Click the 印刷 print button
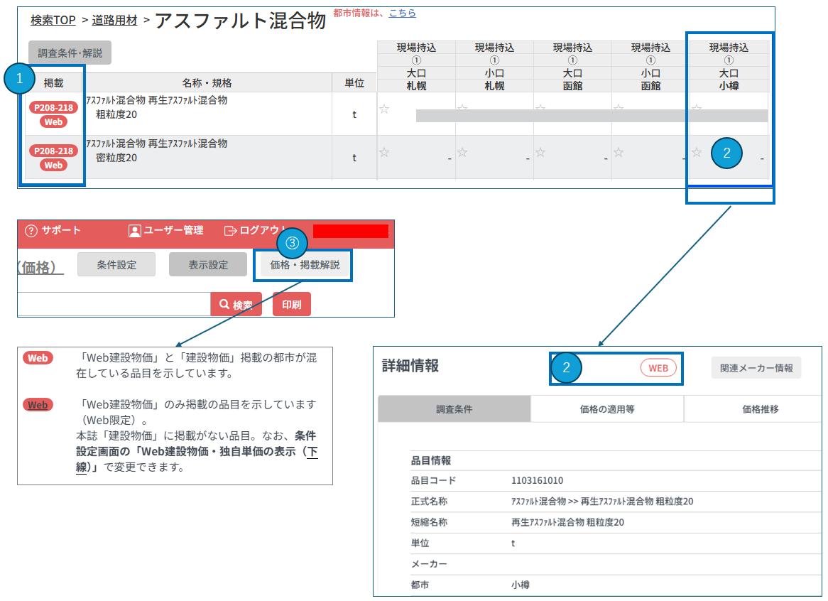The width and height of the screenshot is (828, 601). (291, 304)
